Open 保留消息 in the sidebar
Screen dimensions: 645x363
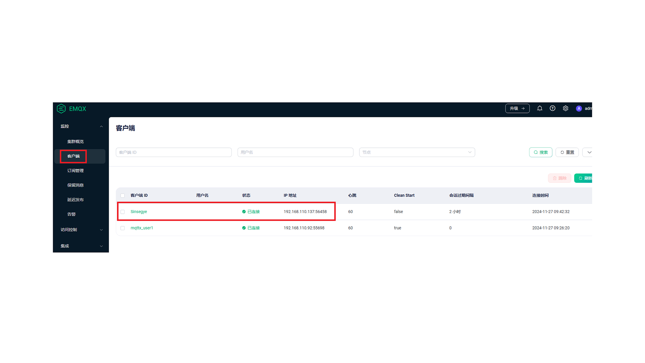[75, 185]
